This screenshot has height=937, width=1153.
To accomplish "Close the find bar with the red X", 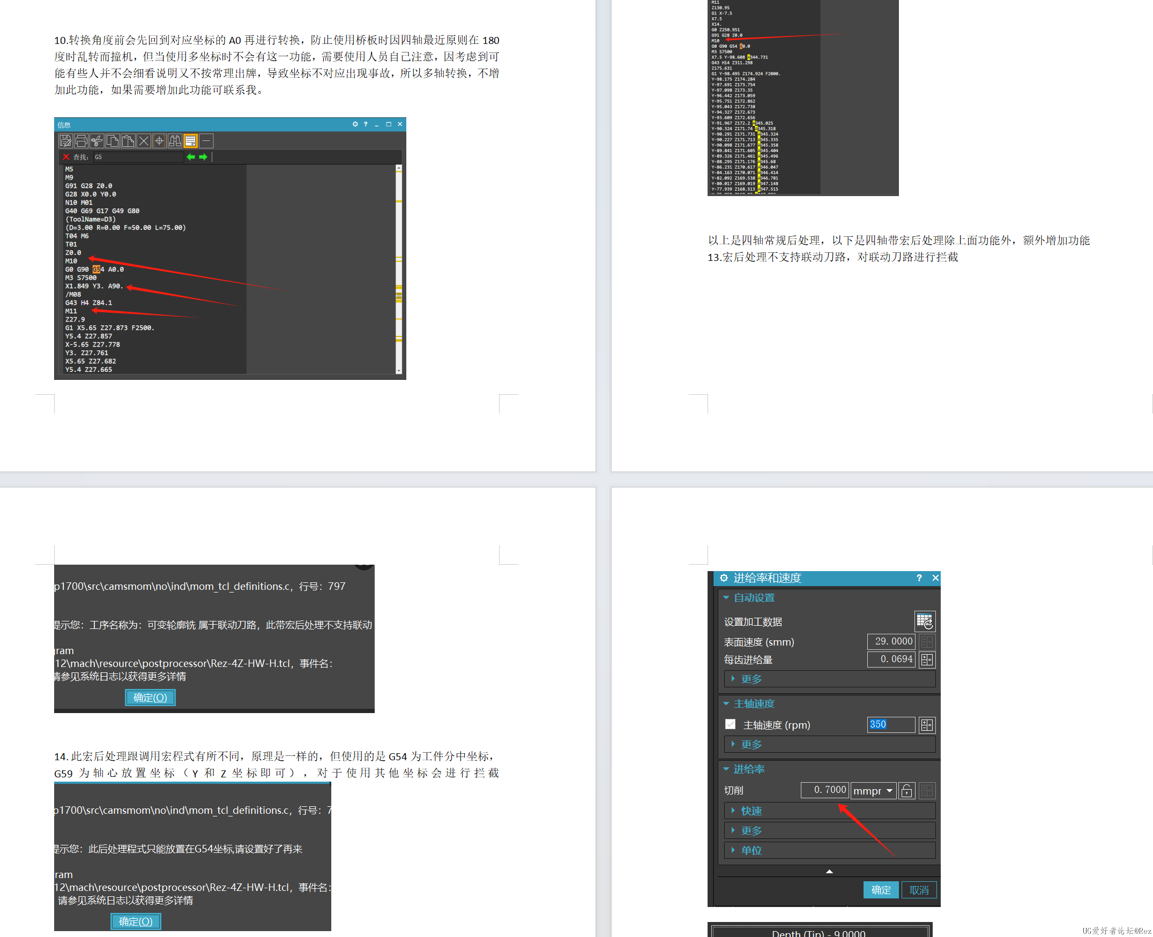I will [66, 157].
